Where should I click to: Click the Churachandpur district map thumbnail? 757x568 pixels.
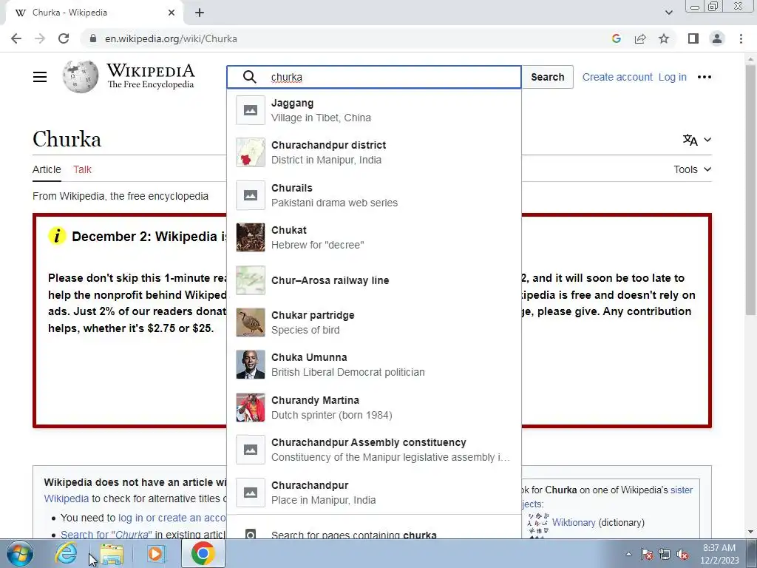(251, 152)
